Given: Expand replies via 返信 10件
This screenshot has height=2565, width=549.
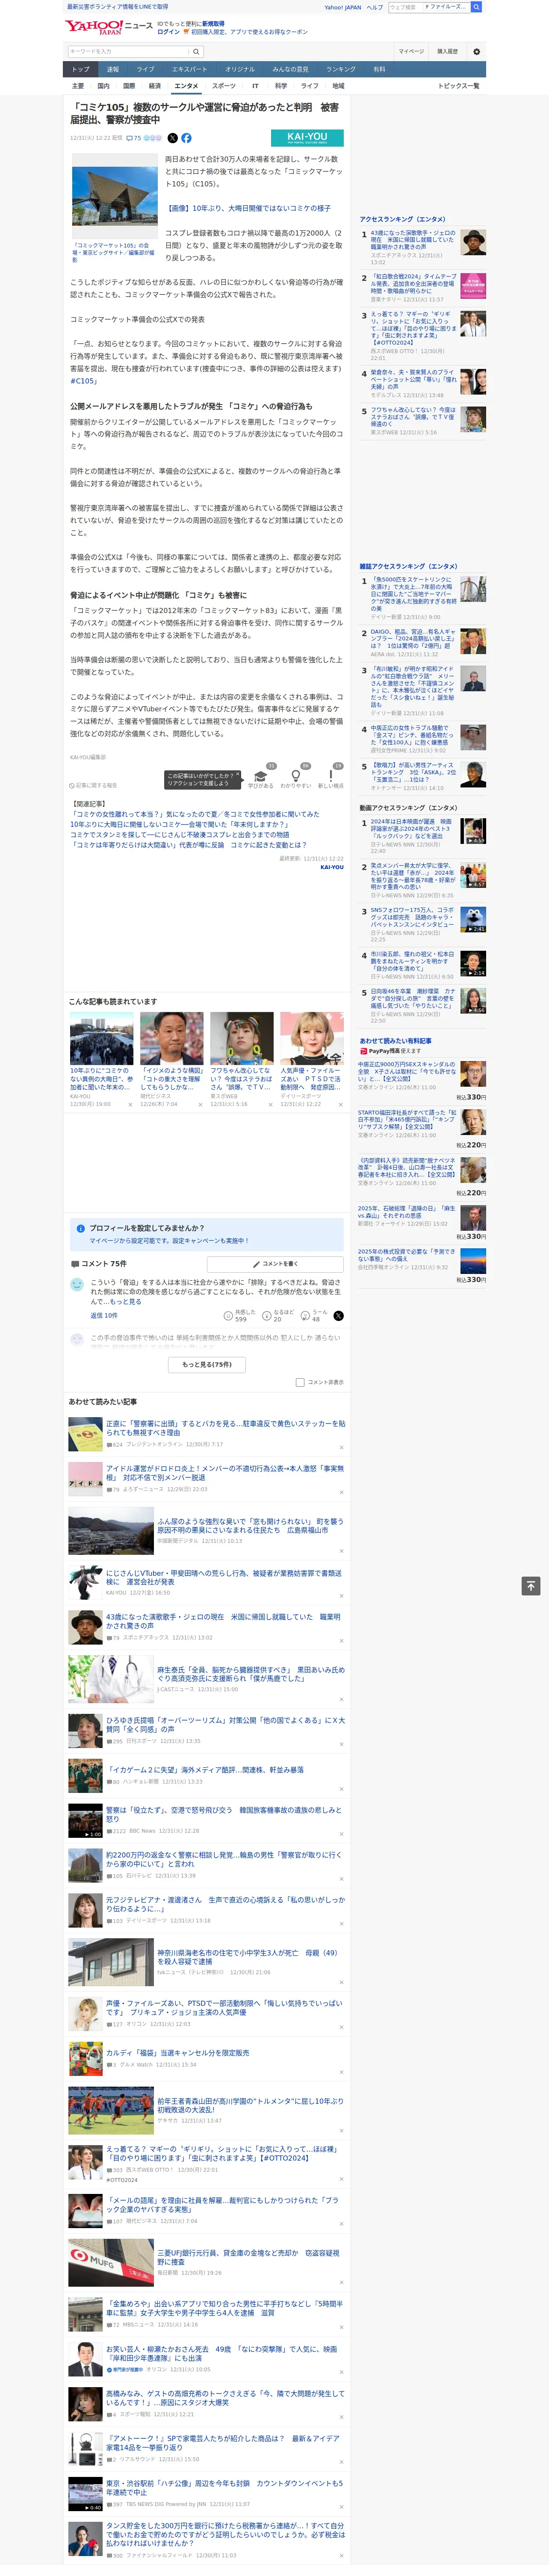Looking at the screenshot, I should click(103, 1315).
